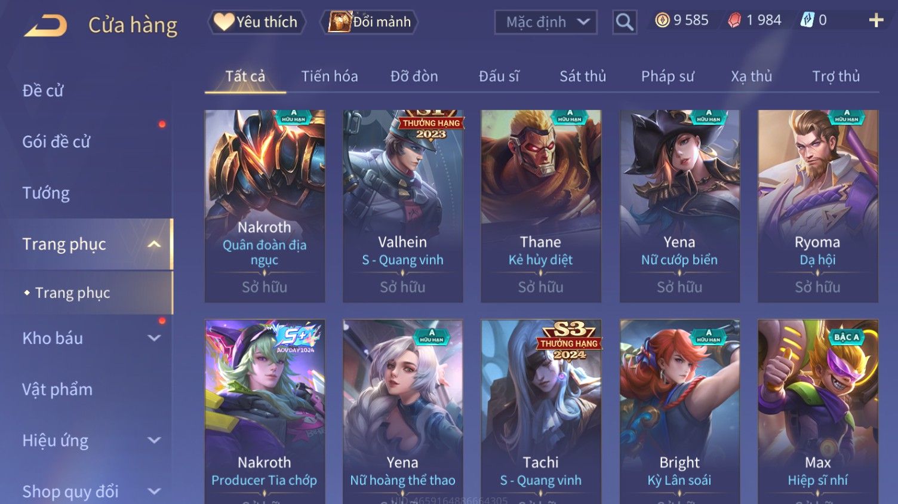Image resolution: width=898 pixels, height=504 pixels.
Task: Switch to the Sát thủ tab
Action: point(583,76)
